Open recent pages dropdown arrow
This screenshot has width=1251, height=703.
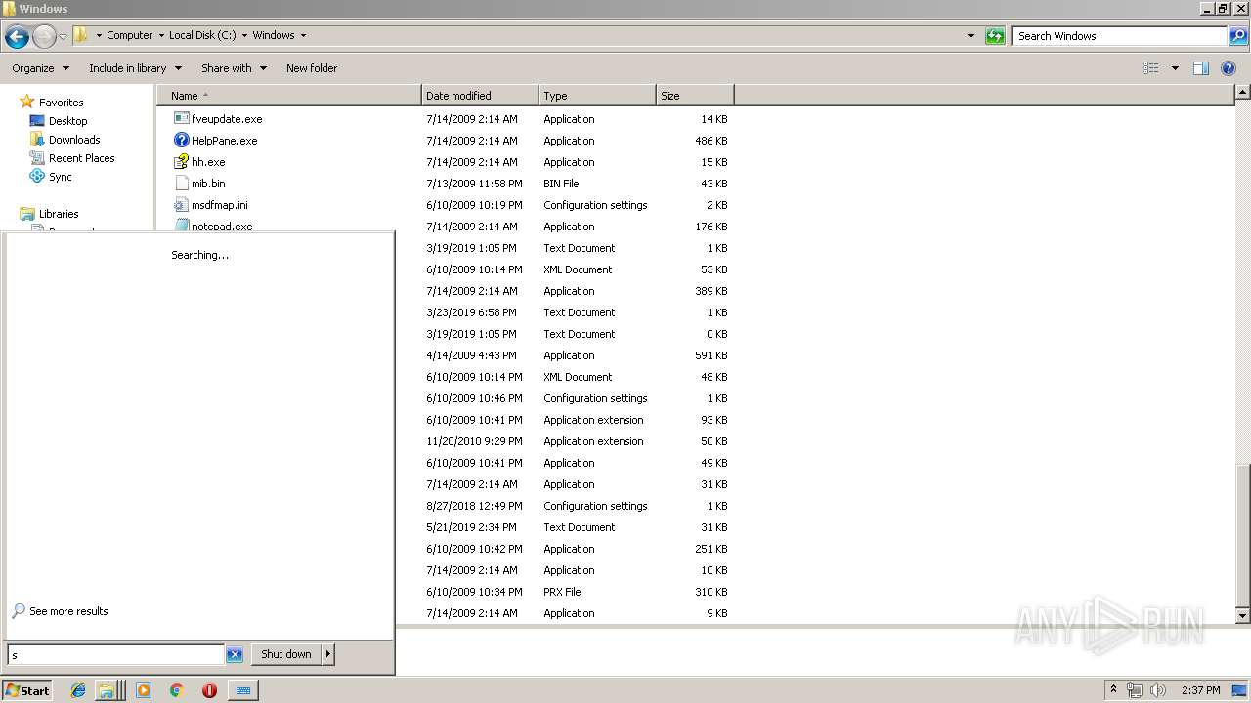coord(63,37)
